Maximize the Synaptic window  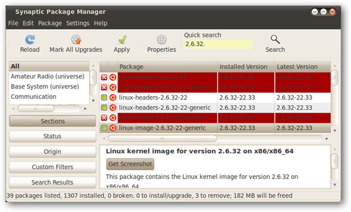(x=324, y=12)
